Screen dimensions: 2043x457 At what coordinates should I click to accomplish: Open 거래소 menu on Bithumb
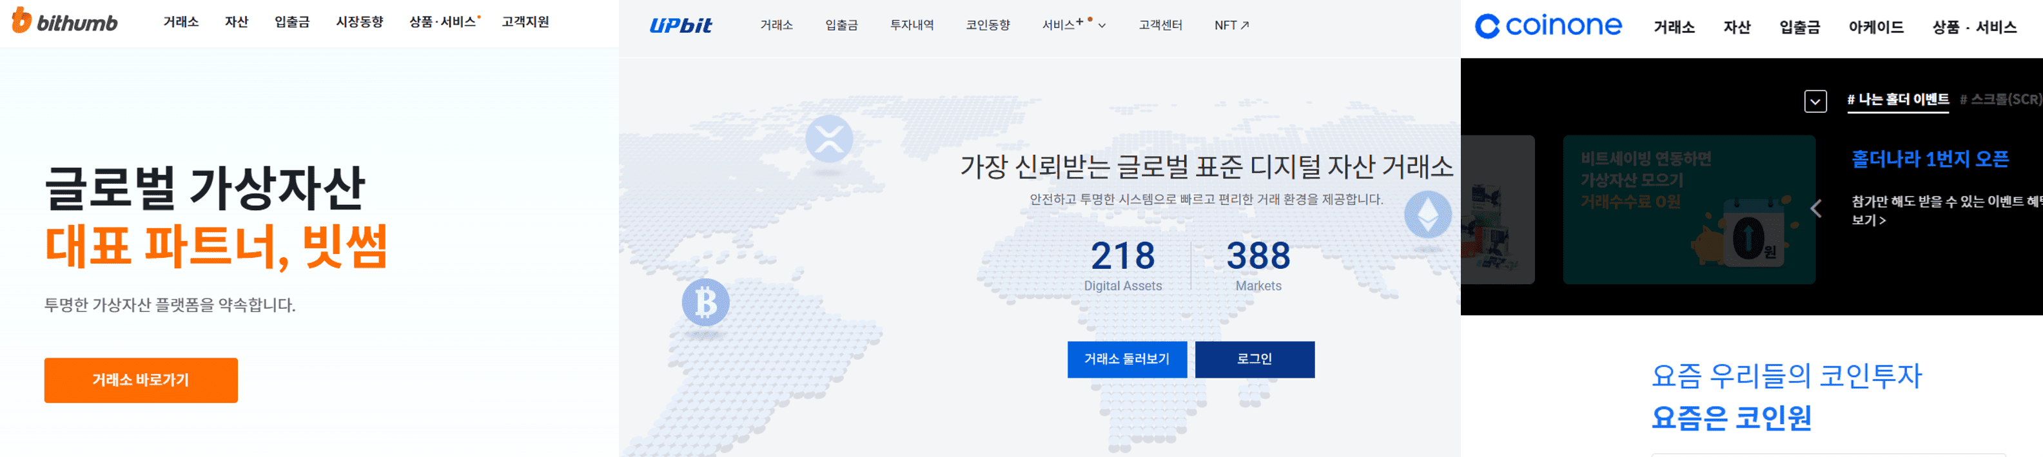coord(181,22)
